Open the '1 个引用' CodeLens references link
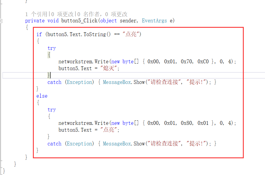Screen dimensions: 265x178 [x=36, y=14]
